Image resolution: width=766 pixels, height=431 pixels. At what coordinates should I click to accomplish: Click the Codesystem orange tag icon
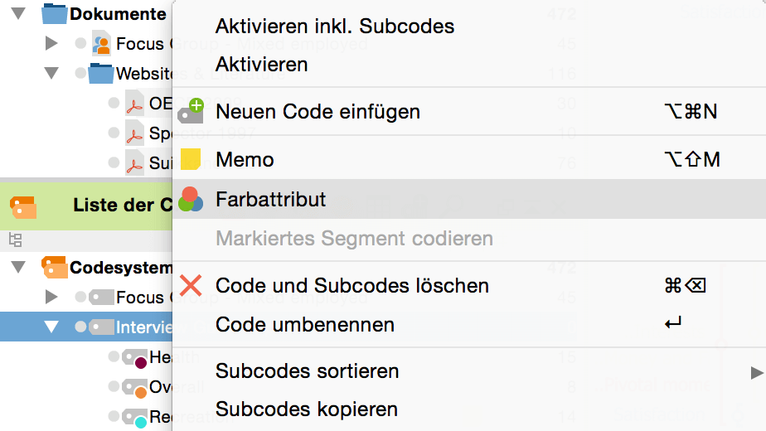pos(54,267)
